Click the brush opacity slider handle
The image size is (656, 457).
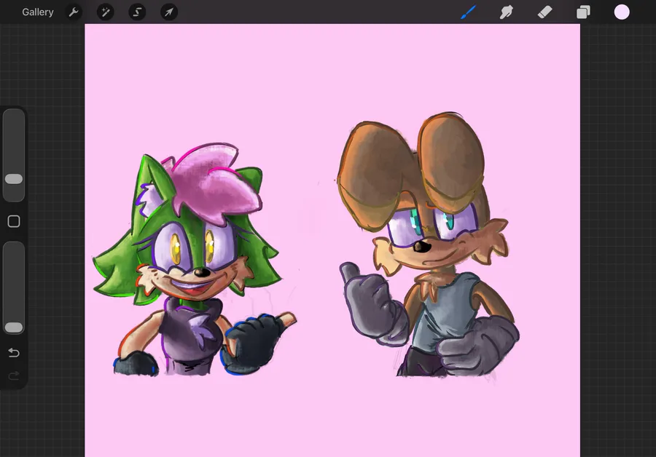14,327
